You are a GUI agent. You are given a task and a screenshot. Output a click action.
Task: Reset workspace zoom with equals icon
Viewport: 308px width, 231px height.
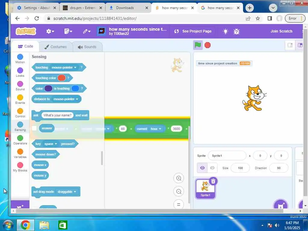click(179, 205)
